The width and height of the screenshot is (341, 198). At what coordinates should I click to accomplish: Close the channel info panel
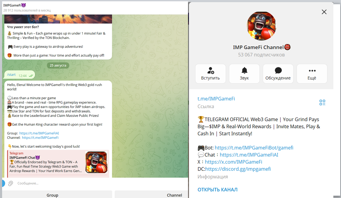[x=324, y=12]
